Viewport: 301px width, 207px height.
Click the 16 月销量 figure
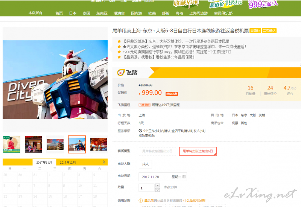[x=251, y=90]
